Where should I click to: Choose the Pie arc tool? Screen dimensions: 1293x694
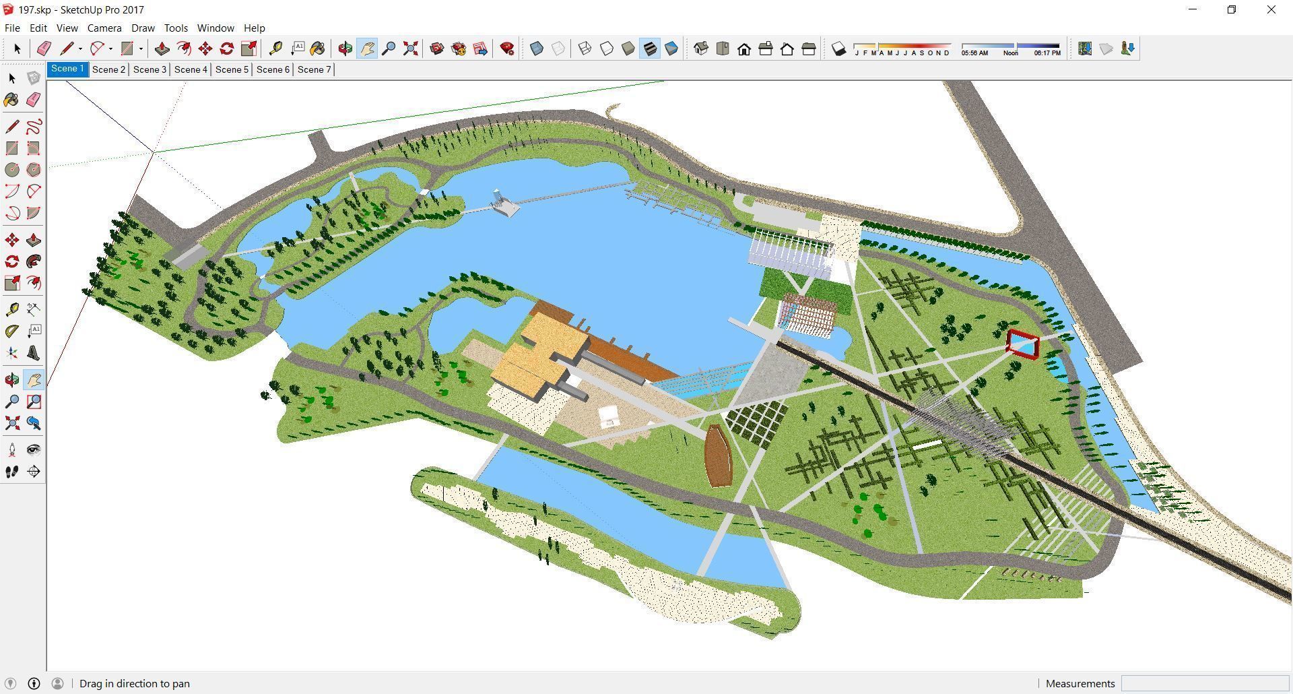click(x=33, y=213)
